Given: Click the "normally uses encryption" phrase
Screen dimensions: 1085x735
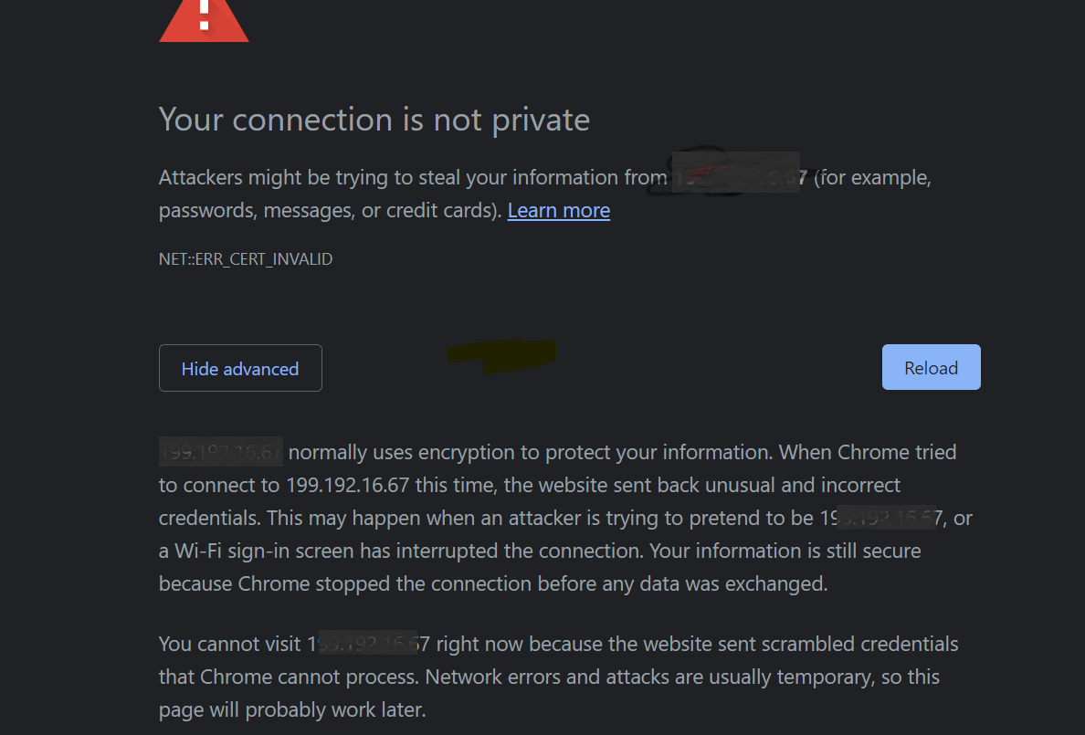Looking at the screenshot, I should click(391, 452).
